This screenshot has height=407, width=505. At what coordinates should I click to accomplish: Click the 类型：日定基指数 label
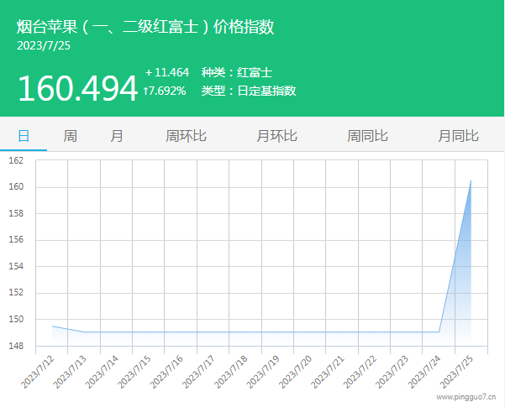[x=248, y=91]
